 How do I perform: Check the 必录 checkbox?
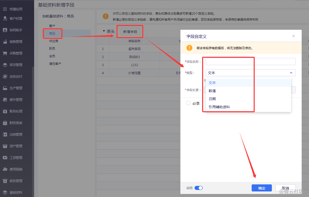click(188, 103)
